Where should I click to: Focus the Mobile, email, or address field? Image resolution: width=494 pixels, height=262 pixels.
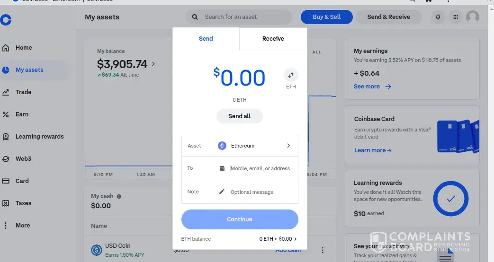[260, 168]
